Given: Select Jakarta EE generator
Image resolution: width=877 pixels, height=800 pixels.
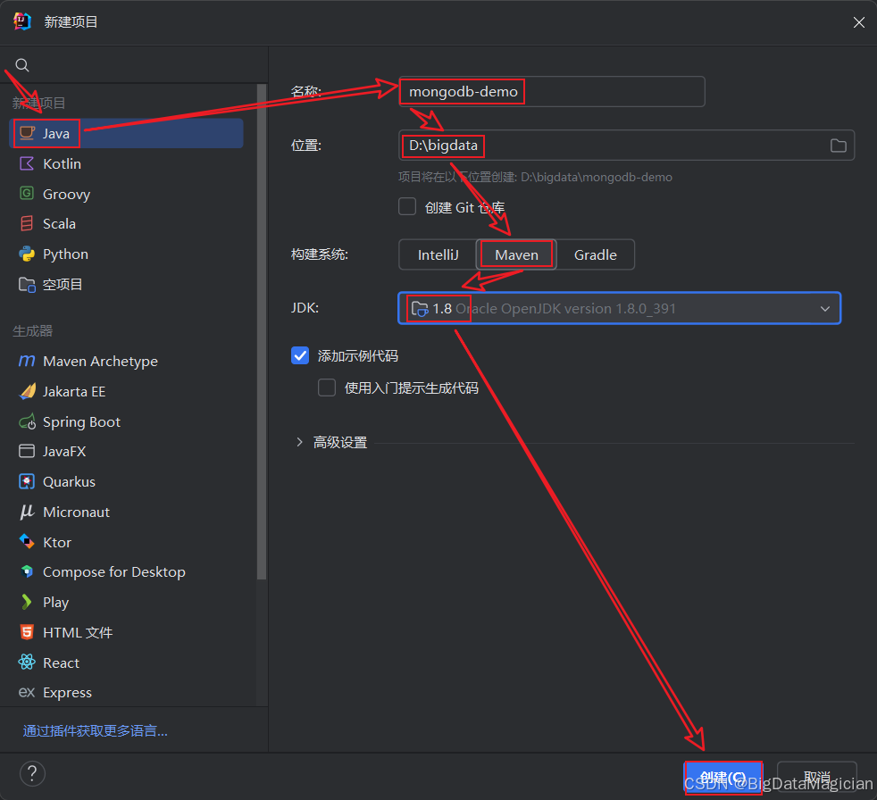Looking at the screenshot, I should click(x=127, y=391).
